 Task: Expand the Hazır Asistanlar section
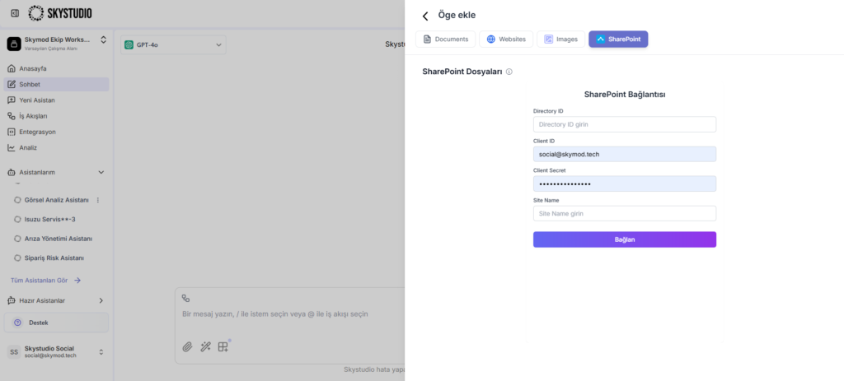coord(101,300)
